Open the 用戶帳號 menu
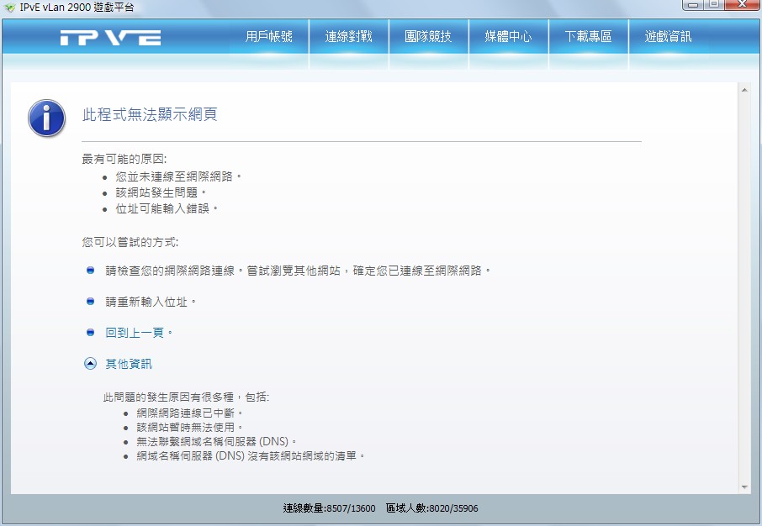The width and height of the screenshot is (762, 526). click(269, 37)
